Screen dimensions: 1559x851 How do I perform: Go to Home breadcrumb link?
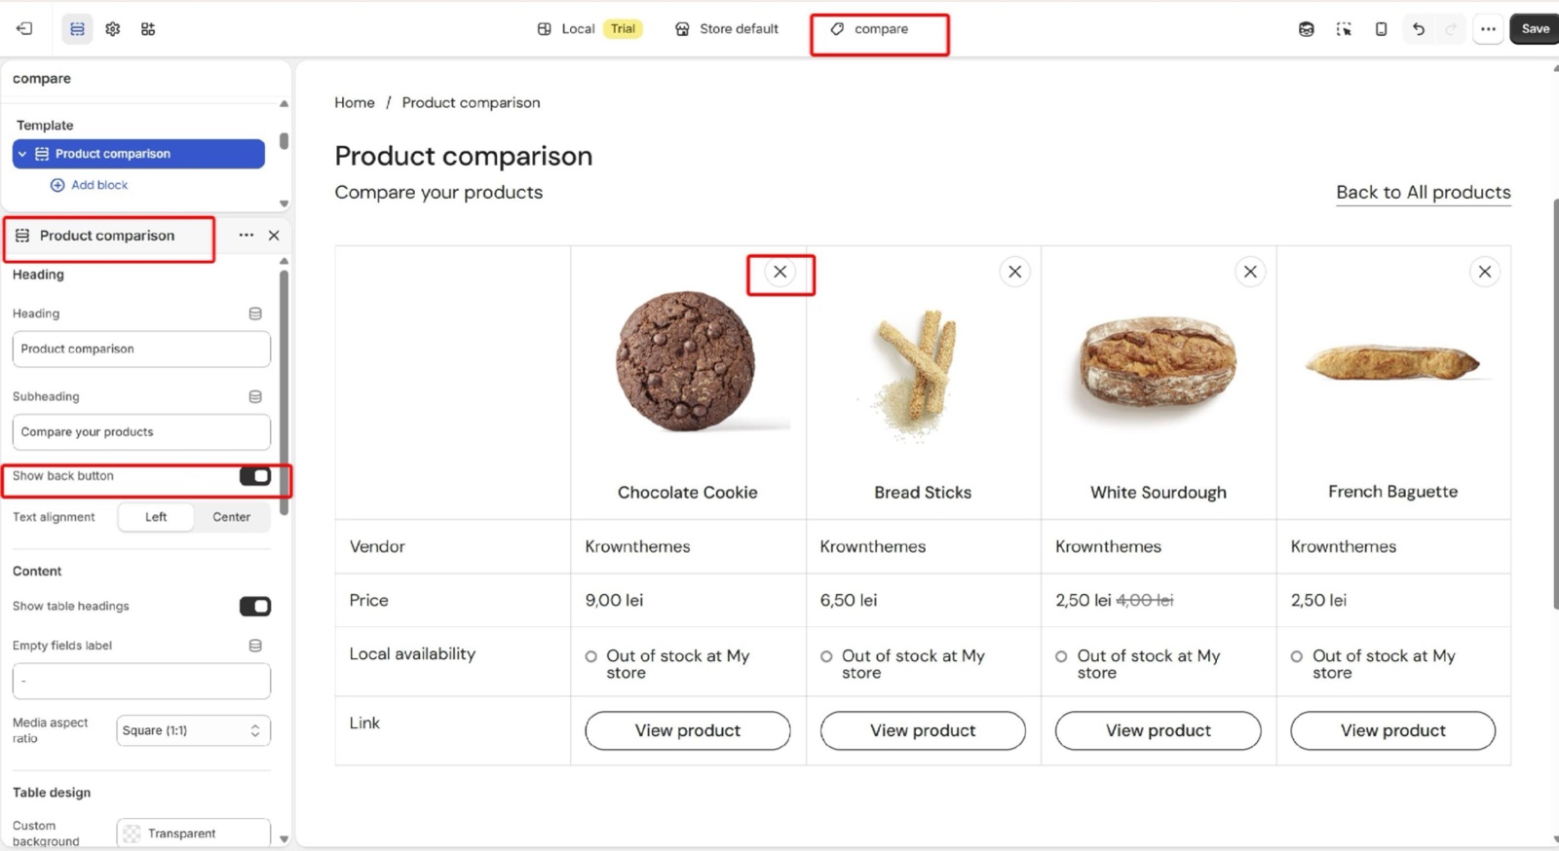tap(355, 103)
